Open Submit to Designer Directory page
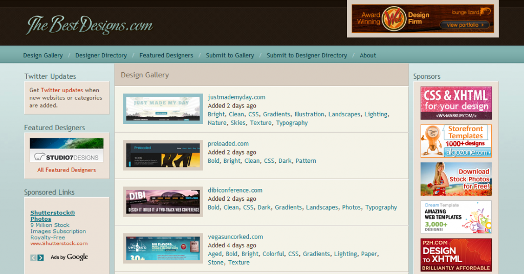The width and height of the screenshot is (524, 274). point(307,55)
